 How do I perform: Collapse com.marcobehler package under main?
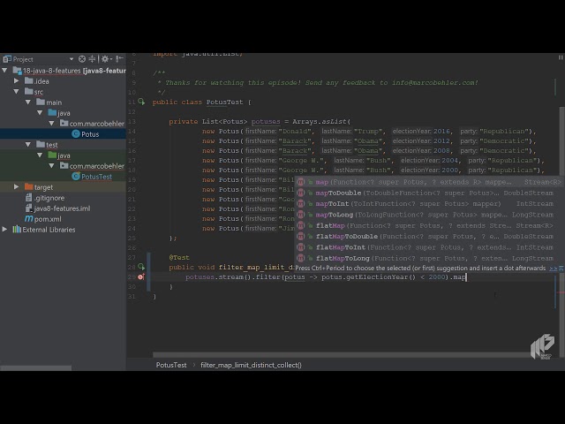pyautogui.click(x=52, y=124)
